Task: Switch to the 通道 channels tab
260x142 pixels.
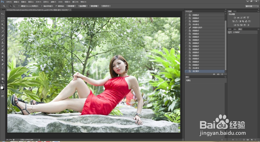Action: pos(235,29)
